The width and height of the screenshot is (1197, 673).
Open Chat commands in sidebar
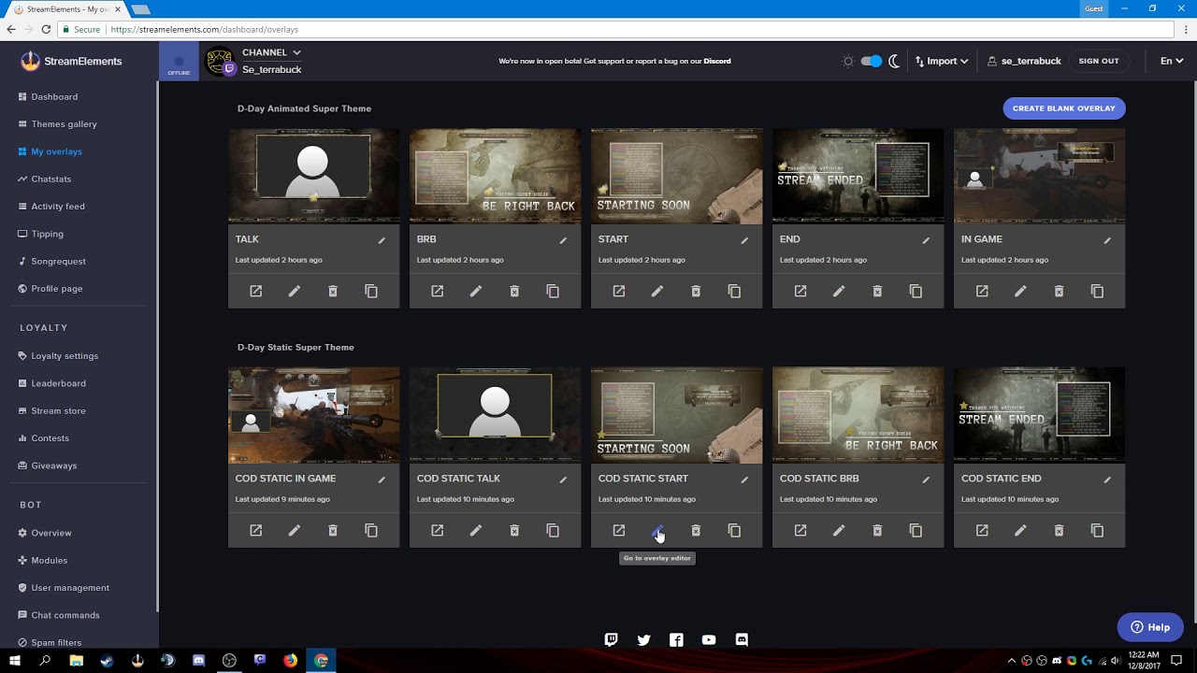point(65,615)
